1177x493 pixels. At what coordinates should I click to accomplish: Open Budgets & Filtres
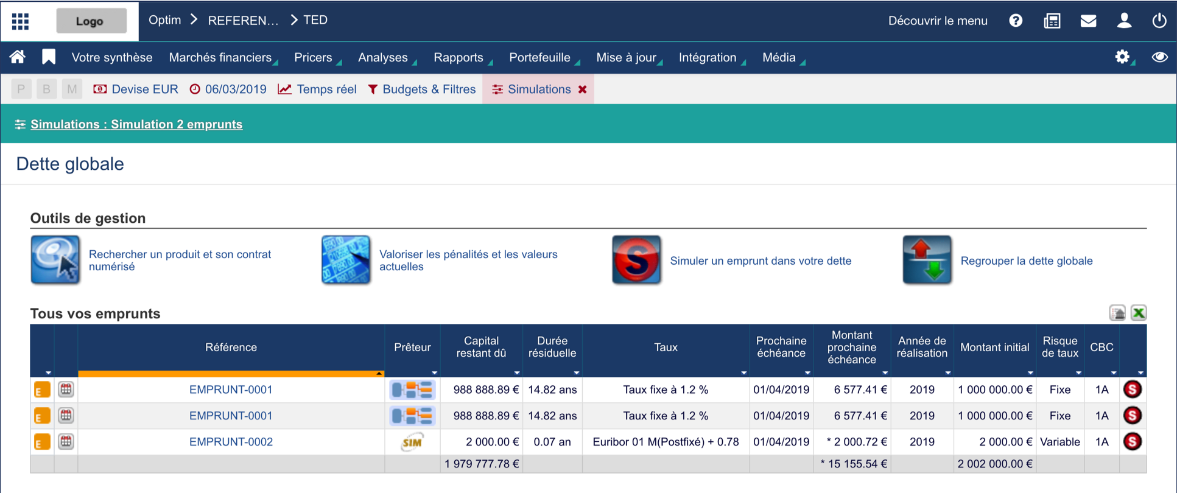(422, 89)
